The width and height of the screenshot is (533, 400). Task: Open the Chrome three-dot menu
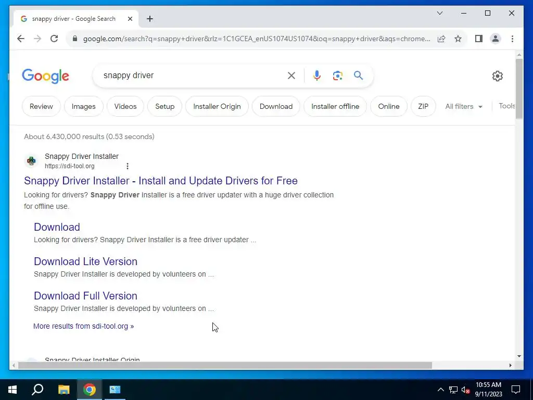512,39
